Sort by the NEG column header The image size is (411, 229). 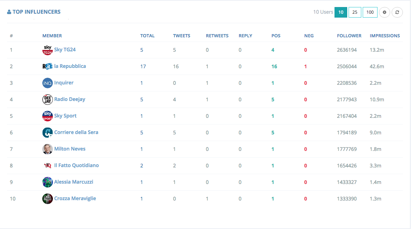(309, 36)
